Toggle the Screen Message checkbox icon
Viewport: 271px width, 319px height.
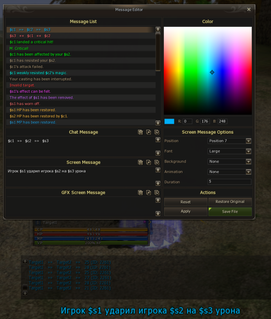coord(157,162)
